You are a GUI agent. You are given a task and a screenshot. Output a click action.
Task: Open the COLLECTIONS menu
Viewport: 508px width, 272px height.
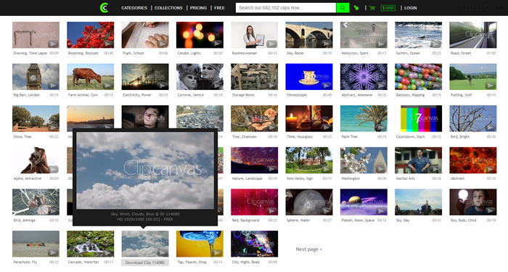click(168, 8)
